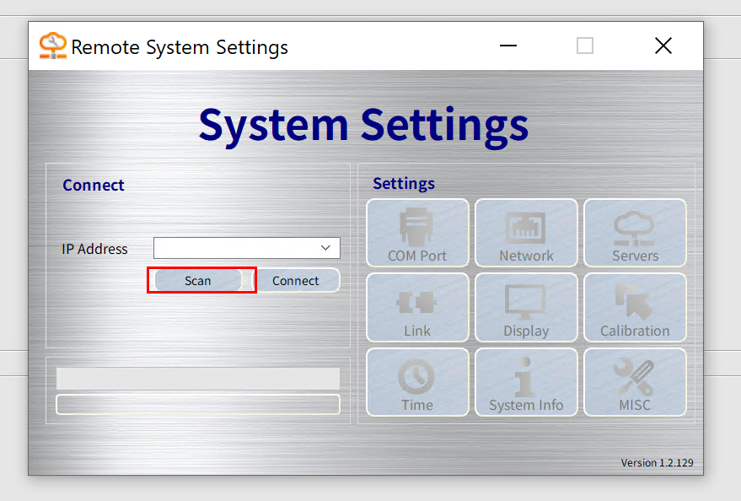Screen dimensions: 741x501
Task: Click inside the IP Address text field
Action: pyautogui.click(x=234, y=248)
